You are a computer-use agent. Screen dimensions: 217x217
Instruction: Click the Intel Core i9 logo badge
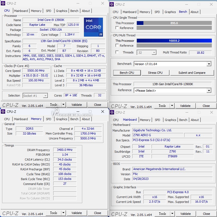click(x=93, y=27)
